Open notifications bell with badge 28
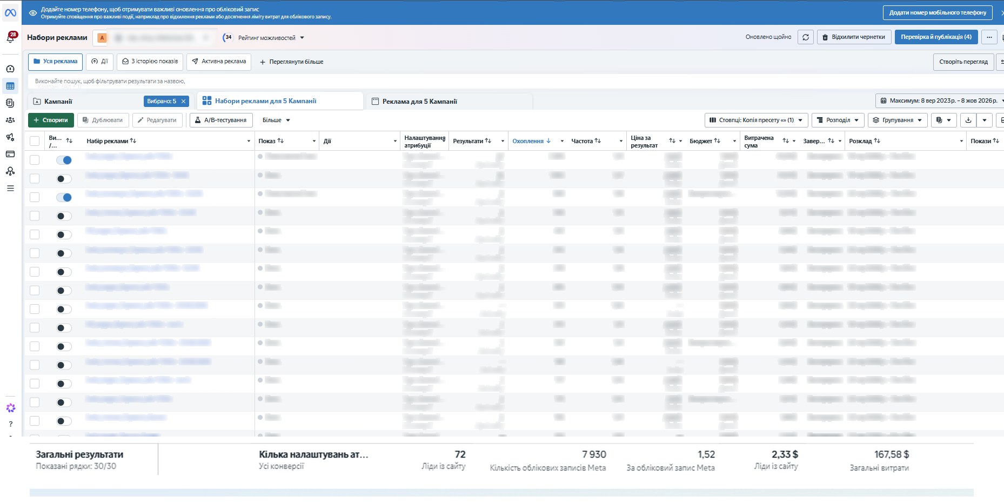Image resolution: width=1004 pixels, height=503 pixels. [x=10, y=37]
